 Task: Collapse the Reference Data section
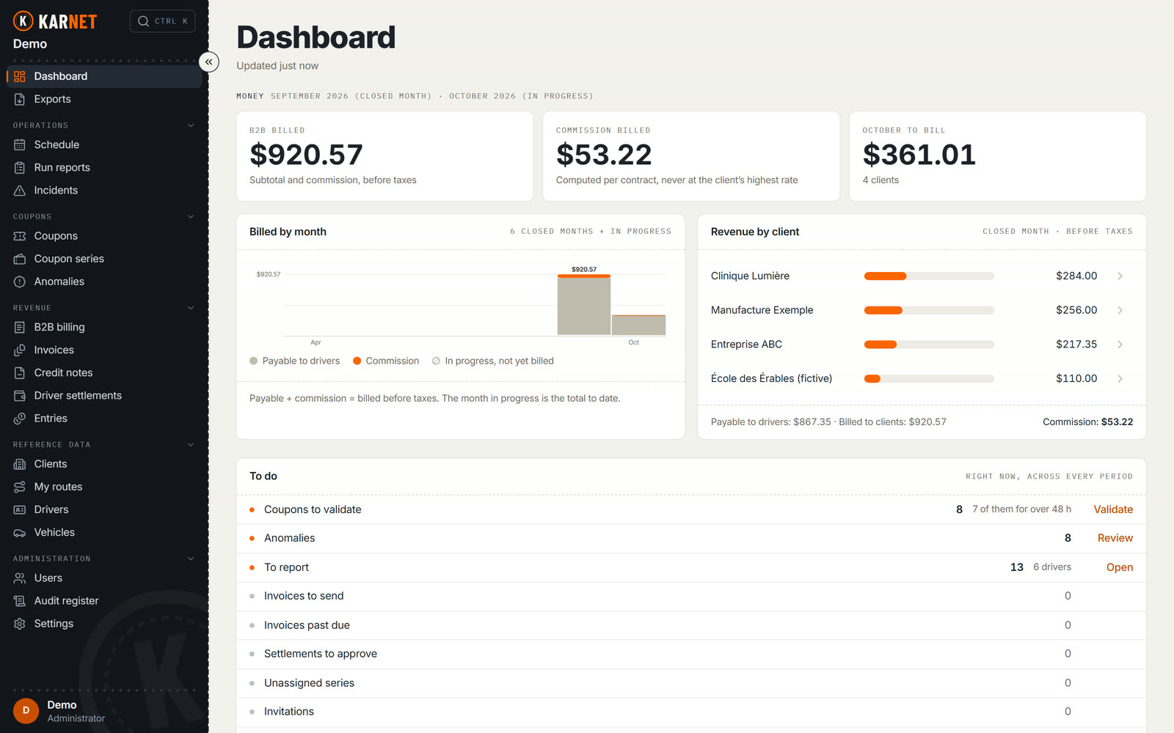coord(191,444)
